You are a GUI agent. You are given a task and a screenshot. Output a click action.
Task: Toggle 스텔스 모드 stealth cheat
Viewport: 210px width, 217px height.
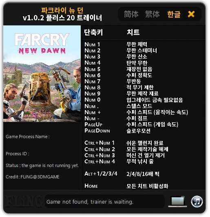(x=140, y=106)
